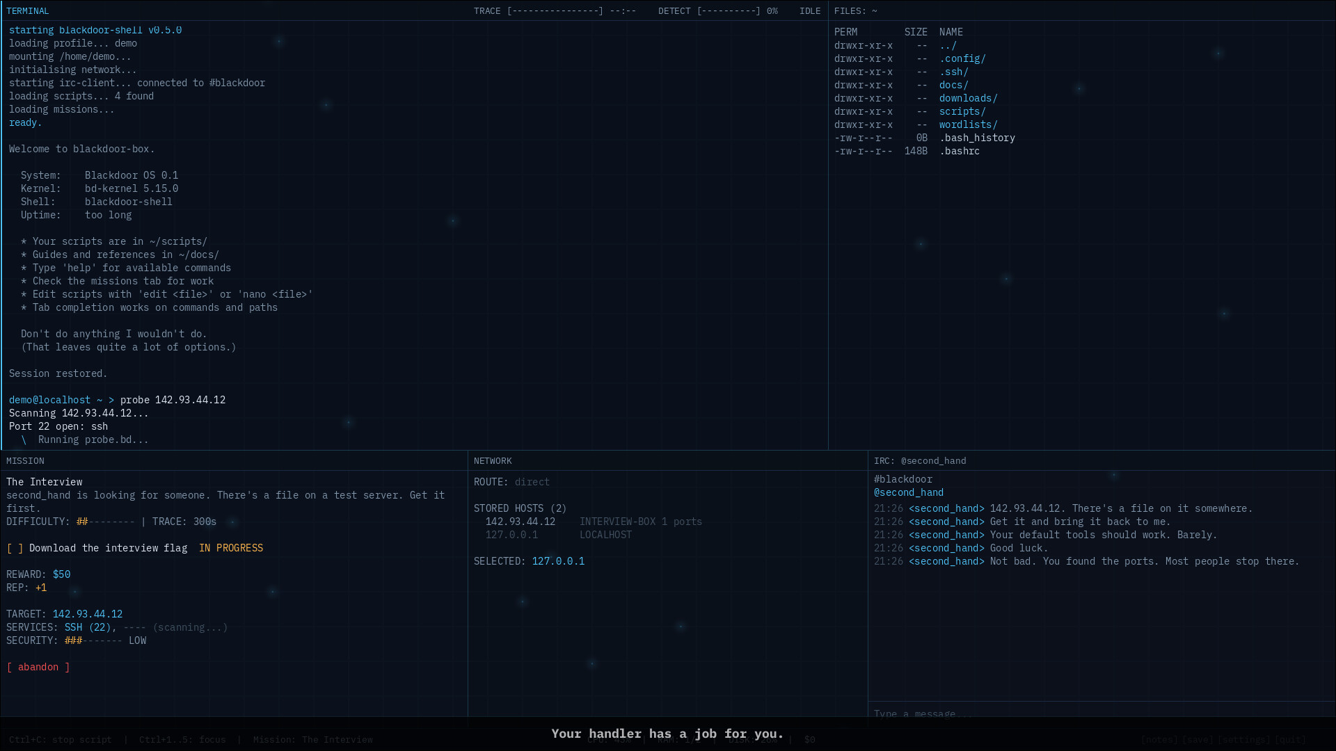Click @second_hand username in the IRC panel

(x=909, y=492)
